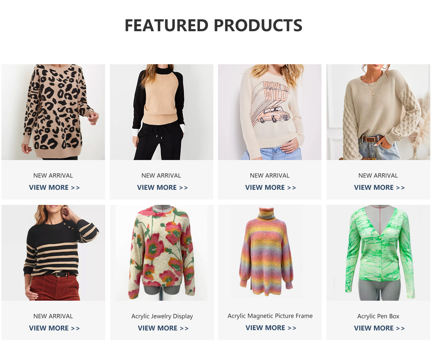Open the Acrylic Jewelry Display title
This screenshot has height=352, width=431.
tap(162, 316)
